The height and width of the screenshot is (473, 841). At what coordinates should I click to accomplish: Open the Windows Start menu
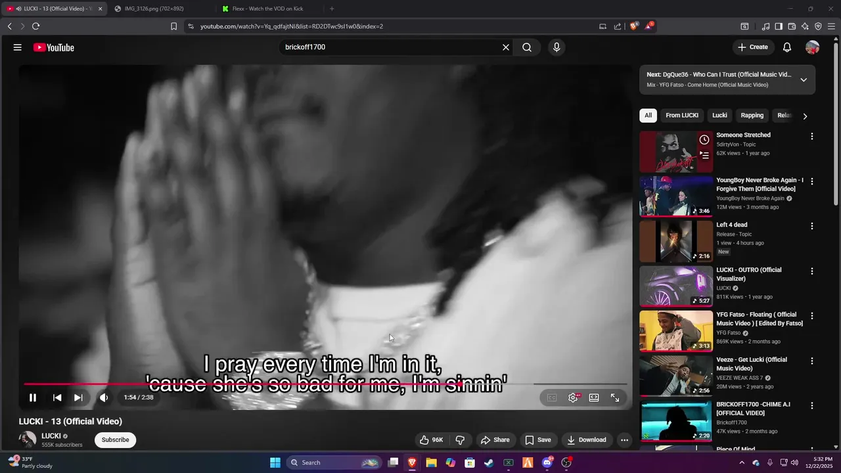(x=275, y=462)
